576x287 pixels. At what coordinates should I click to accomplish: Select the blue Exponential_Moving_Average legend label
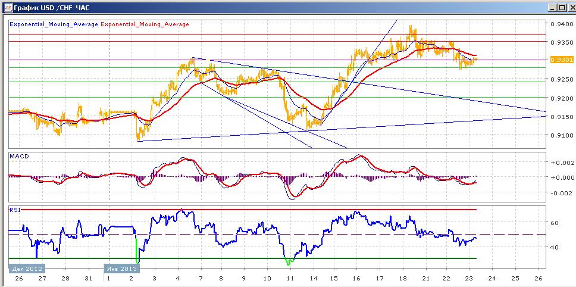click(54, 24)
